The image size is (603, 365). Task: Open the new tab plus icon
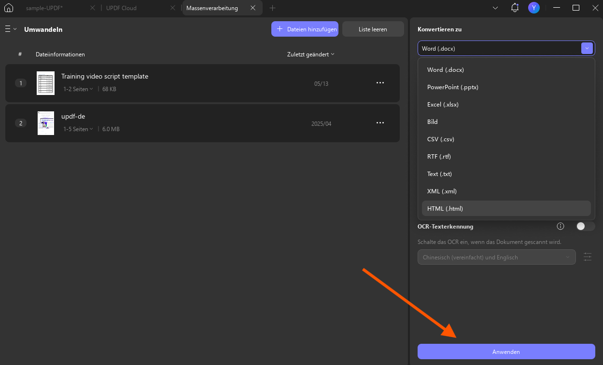pos(273,8)
